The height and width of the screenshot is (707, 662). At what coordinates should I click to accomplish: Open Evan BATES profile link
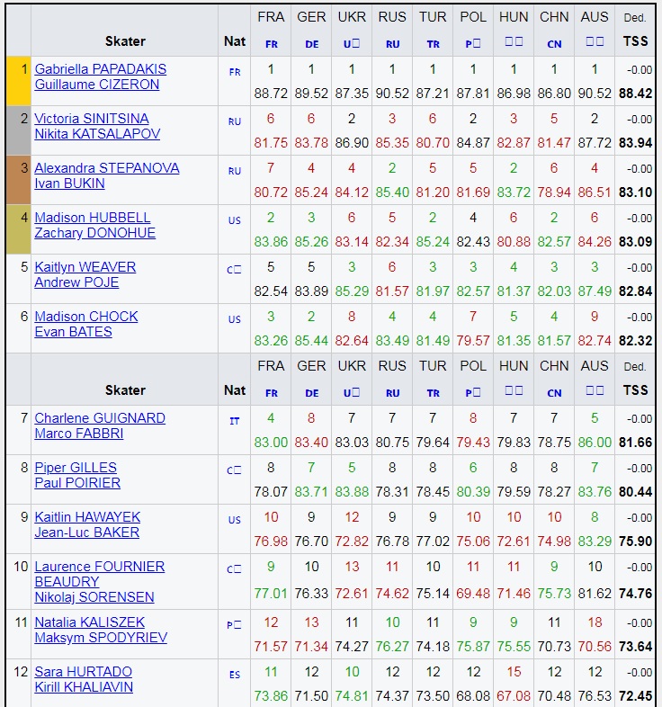tap(73, 332)
